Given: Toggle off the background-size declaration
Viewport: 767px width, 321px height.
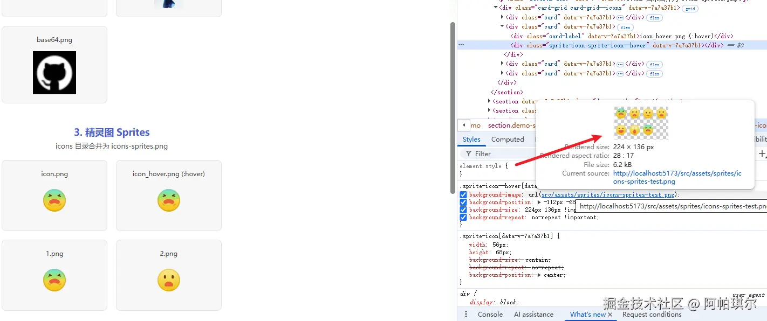Looking at the screenshot, I should click(463, 210).
